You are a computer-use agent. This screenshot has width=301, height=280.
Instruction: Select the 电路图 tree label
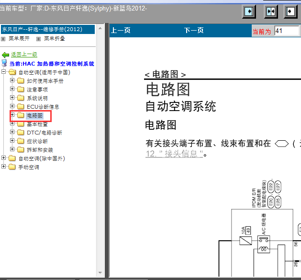coord(34,115)
